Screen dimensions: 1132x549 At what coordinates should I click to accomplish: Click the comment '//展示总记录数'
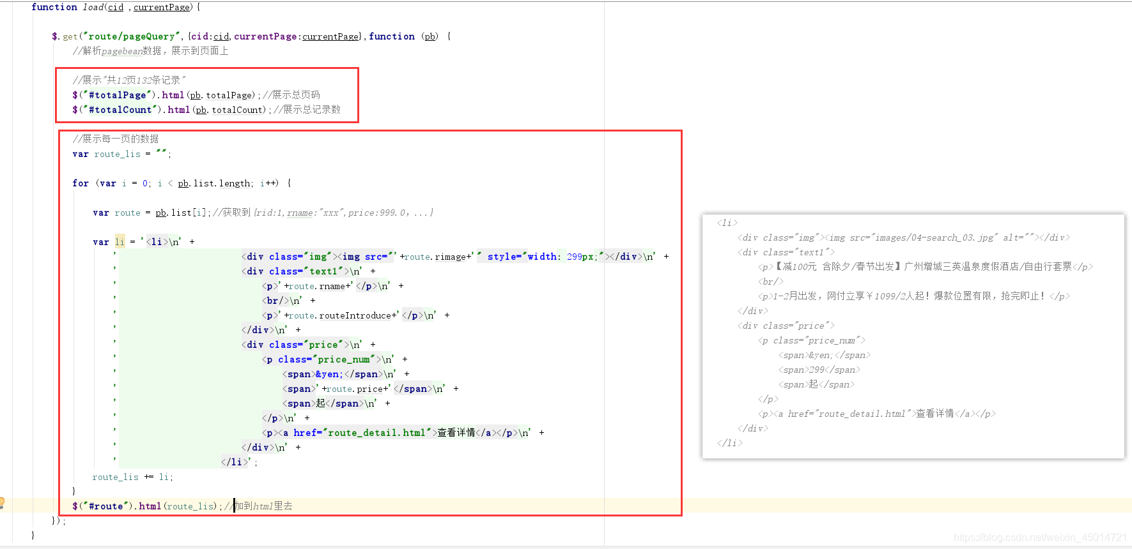307,110
